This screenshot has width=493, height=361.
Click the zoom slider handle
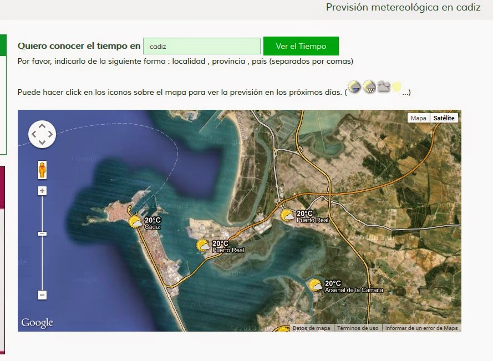tap(41, 233)
